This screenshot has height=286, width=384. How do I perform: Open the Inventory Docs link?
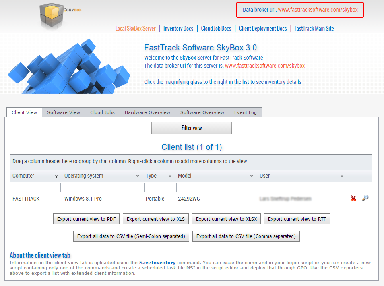point(178,29)
